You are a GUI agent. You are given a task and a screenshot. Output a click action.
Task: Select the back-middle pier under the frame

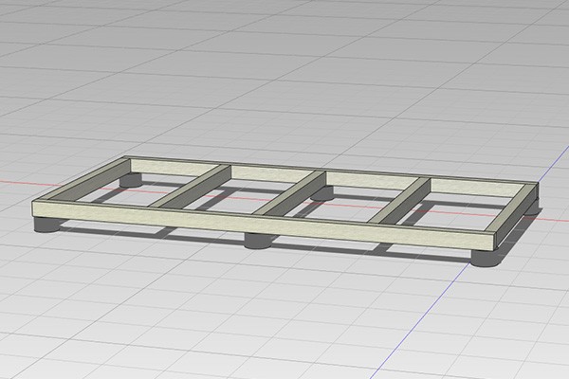coord(322,192)
